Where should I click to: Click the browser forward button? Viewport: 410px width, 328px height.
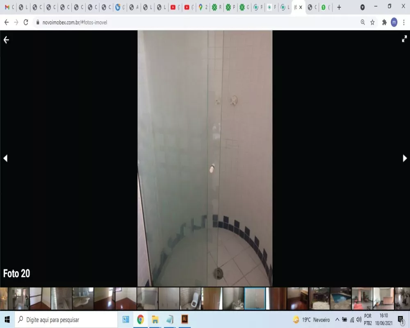[x=16, y=23]
